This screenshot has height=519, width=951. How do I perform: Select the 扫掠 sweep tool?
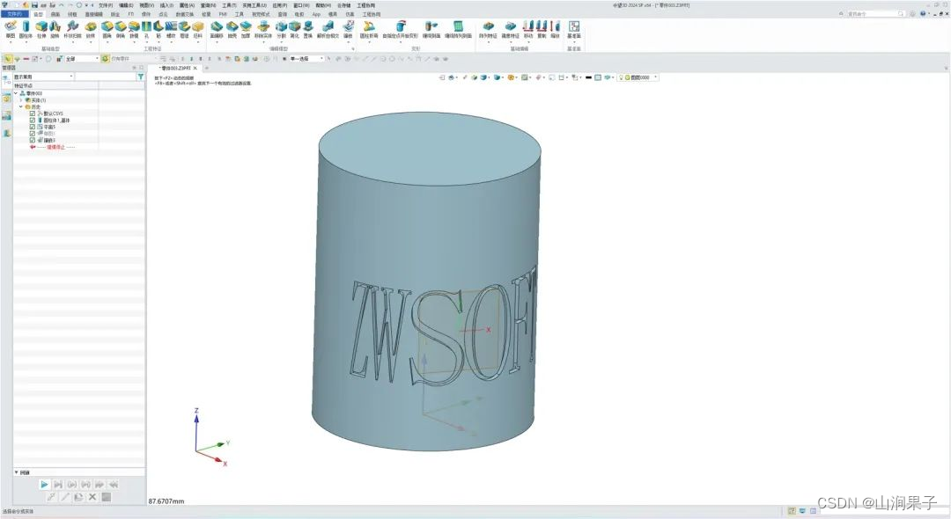coord(73,28)
